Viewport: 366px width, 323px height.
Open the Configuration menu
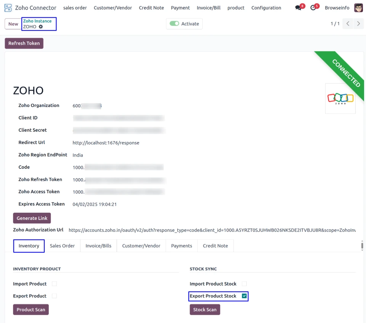tap(266, 8)
